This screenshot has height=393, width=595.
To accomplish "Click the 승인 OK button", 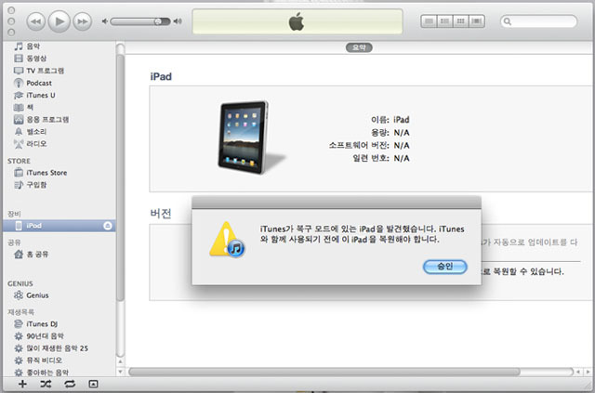I will (444, 267).
